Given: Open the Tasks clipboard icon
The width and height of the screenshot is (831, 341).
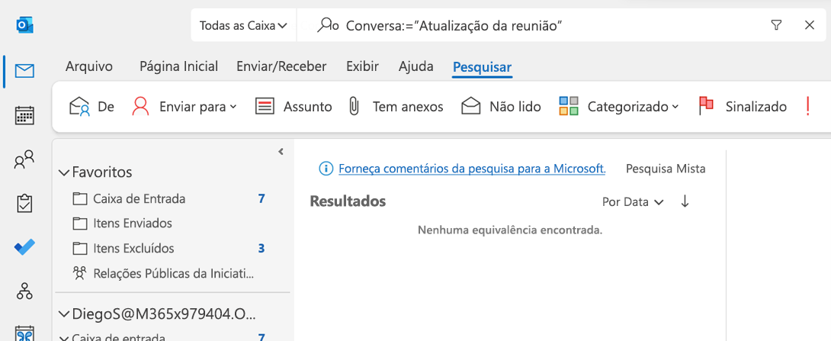Looking at the screenshot, I should [x=24, y=203].
